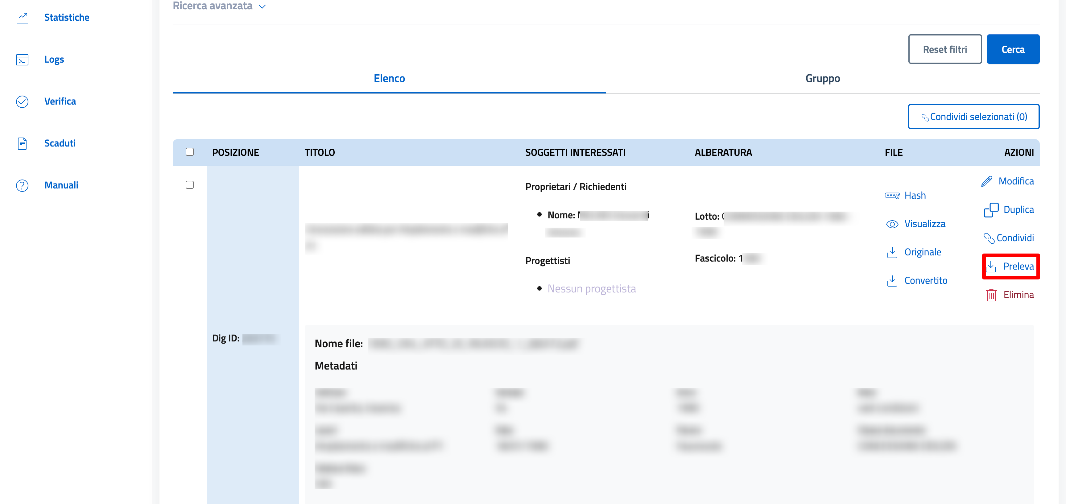Click the Hash file icon
Image resolution: width=1066 pixels, height=504 pixels.
click(x=892, y=195)
